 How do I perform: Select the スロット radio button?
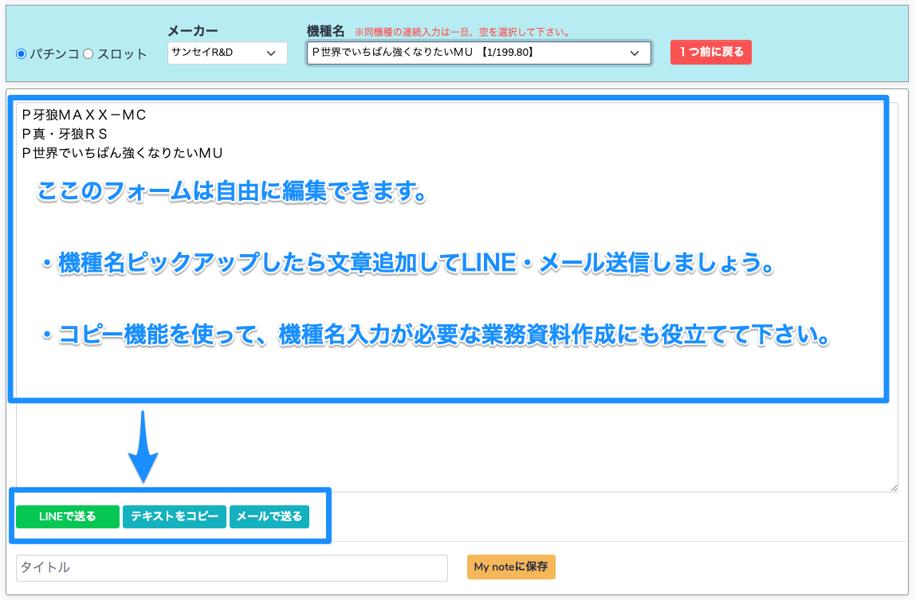[88, 53]
